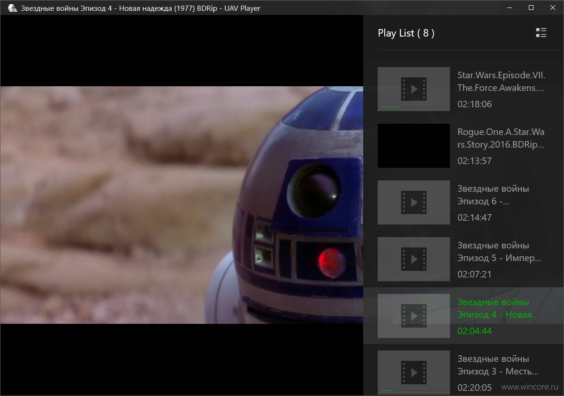This screenshot has height=396, width=564.
Task: Open the black Rogue One thumbnail
Action: 413,146
